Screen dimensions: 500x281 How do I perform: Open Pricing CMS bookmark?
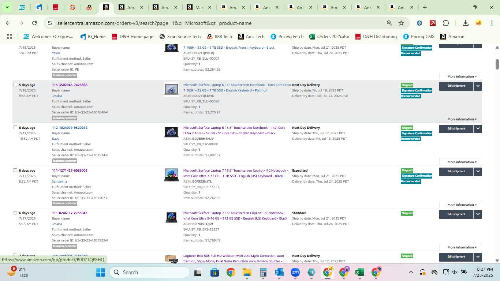pyautogui.click(x=419, y=37)
